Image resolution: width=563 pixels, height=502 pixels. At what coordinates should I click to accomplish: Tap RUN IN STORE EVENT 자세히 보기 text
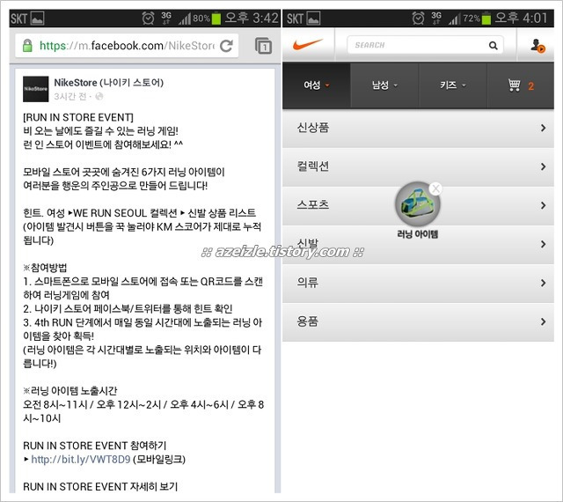(x=100, y=486)
